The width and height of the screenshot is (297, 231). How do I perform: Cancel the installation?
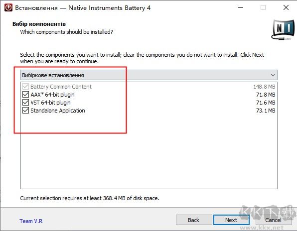(x=273, y=220)
